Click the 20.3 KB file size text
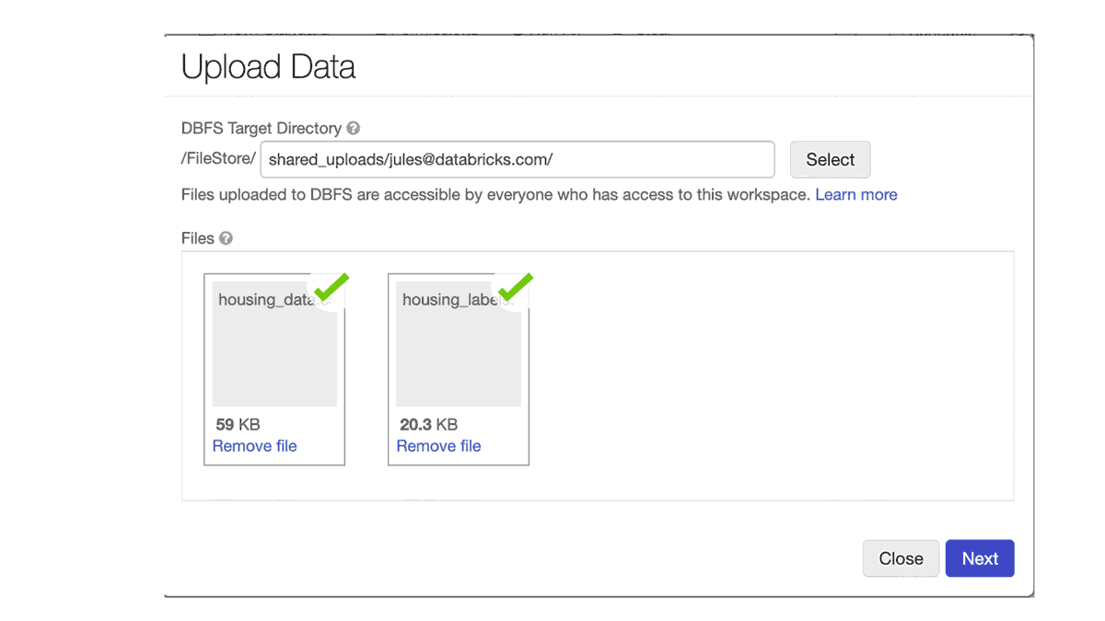This screenshot has width=1105, height=621. click(428, 425)
